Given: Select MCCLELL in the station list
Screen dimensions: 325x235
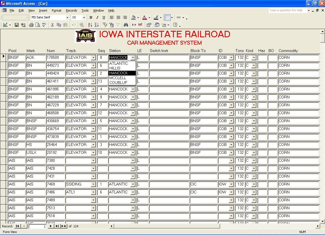Looking at the screenshot, I should click(x=122, y=78).
